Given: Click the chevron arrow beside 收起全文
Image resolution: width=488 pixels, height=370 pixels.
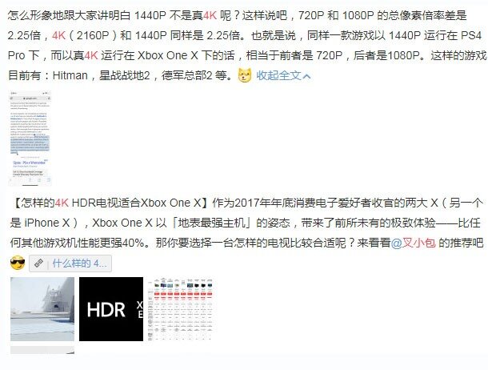Looking at the screenshot, I should [306, 76].
